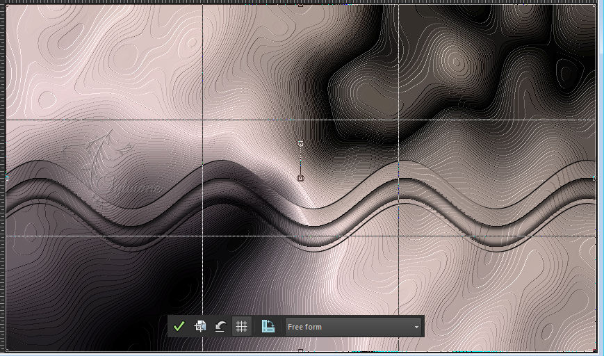Image resolution: width=604 pixels, height=356 pixels.
Task: Click the clear crop undo arrow icon
Action: pos(220,327)
